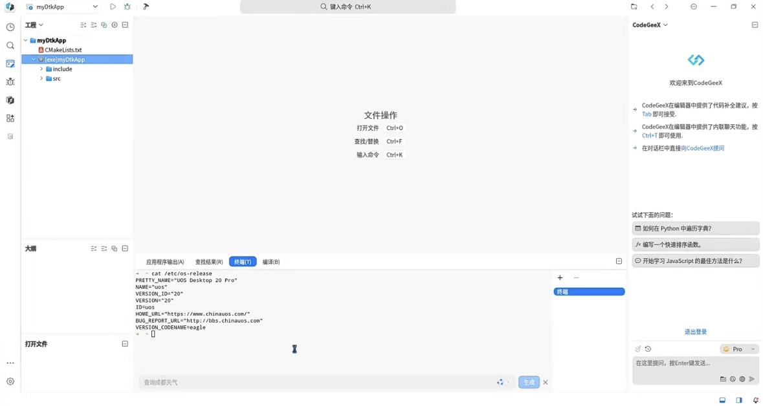The image size is (763, 406).
Task: Click folder reference icon in CodeGeeX input
Action: tap(723, 379)
